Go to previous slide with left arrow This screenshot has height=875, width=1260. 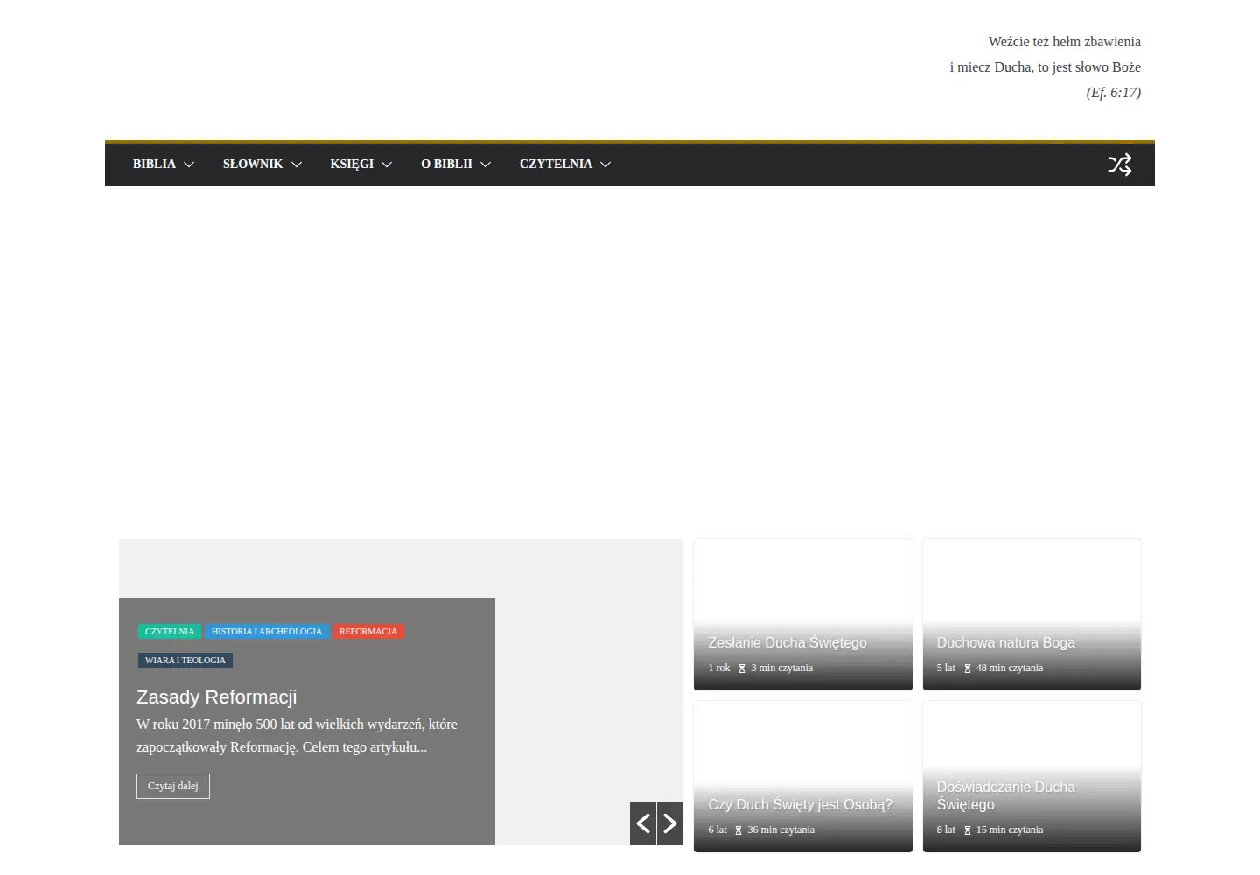coord(643,823)
